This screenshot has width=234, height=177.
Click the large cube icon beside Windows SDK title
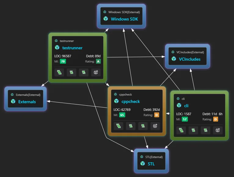(106, 19)
